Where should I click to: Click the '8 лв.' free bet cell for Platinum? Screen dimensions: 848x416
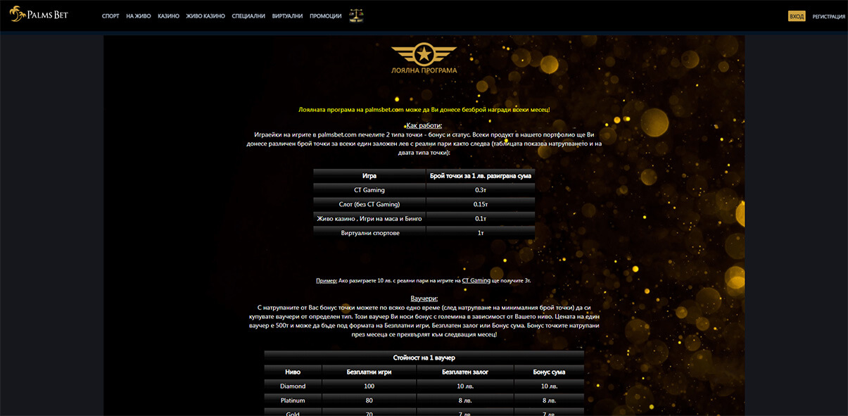[x=465, y=401]
